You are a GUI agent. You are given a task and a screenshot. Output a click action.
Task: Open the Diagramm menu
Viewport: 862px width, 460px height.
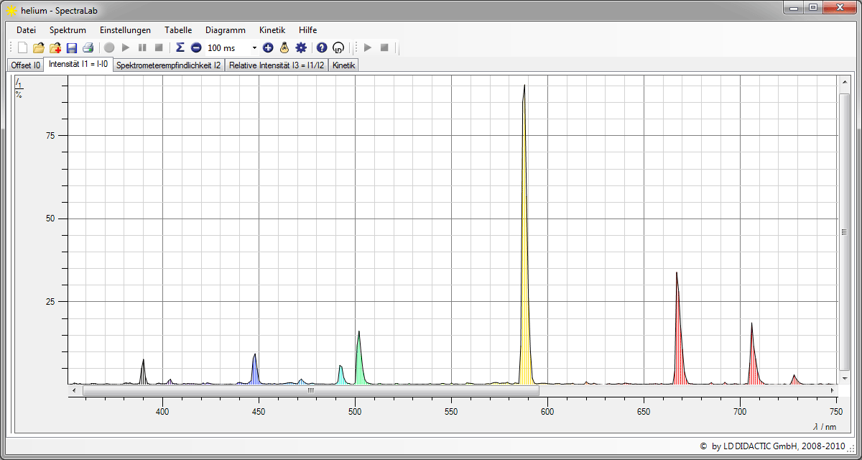pyautogui.click(x=225, y=30)
